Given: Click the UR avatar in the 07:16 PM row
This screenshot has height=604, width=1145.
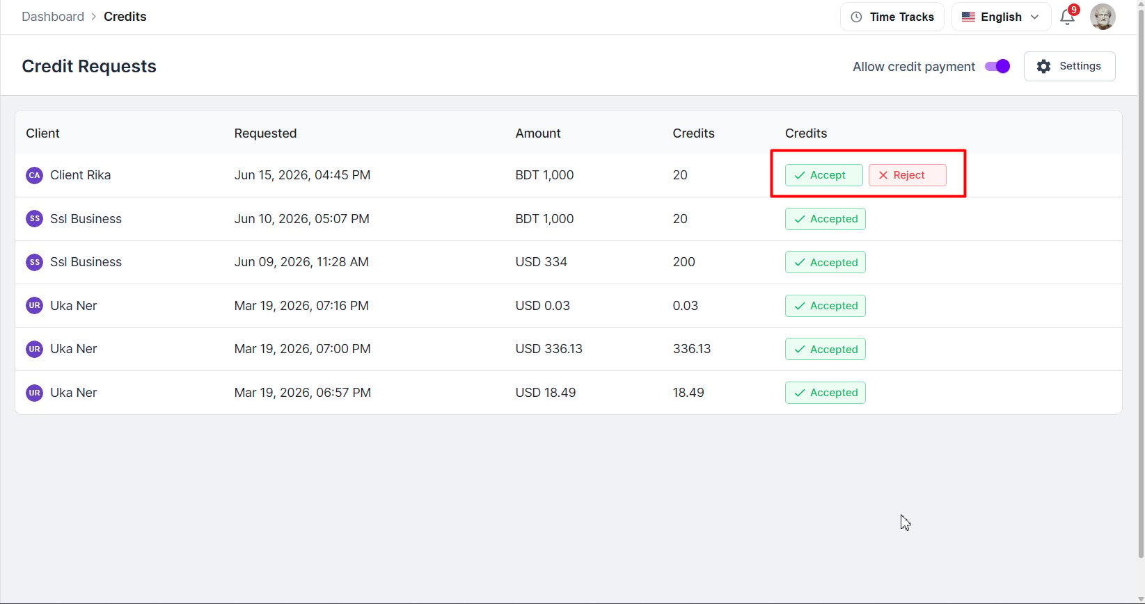Looking at the screenshot, I should [x=34, y=306].
